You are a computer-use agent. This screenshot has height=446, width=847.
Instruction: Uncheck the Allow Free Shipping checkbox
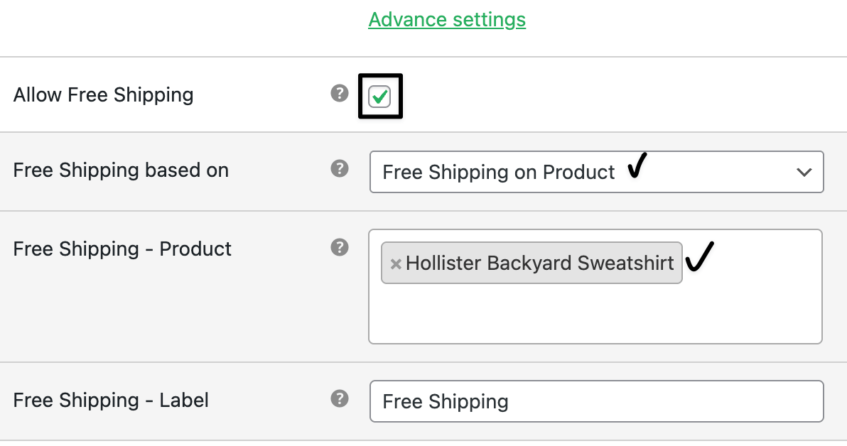pos(380,97)
